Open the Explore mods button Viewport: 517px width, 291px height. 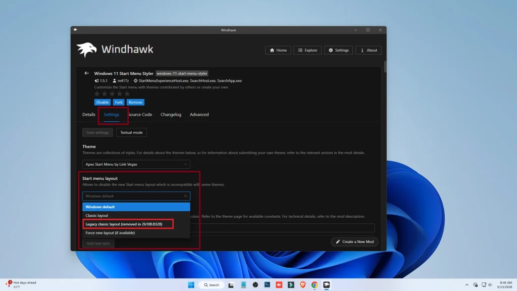(307, 50)
